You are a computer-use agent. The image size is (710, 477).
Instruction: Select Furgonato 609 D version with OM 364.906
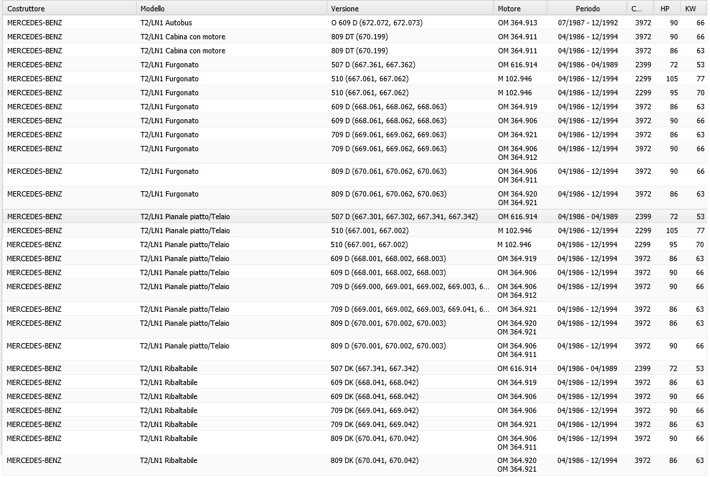pyautogui.click(x=389, y=121)
